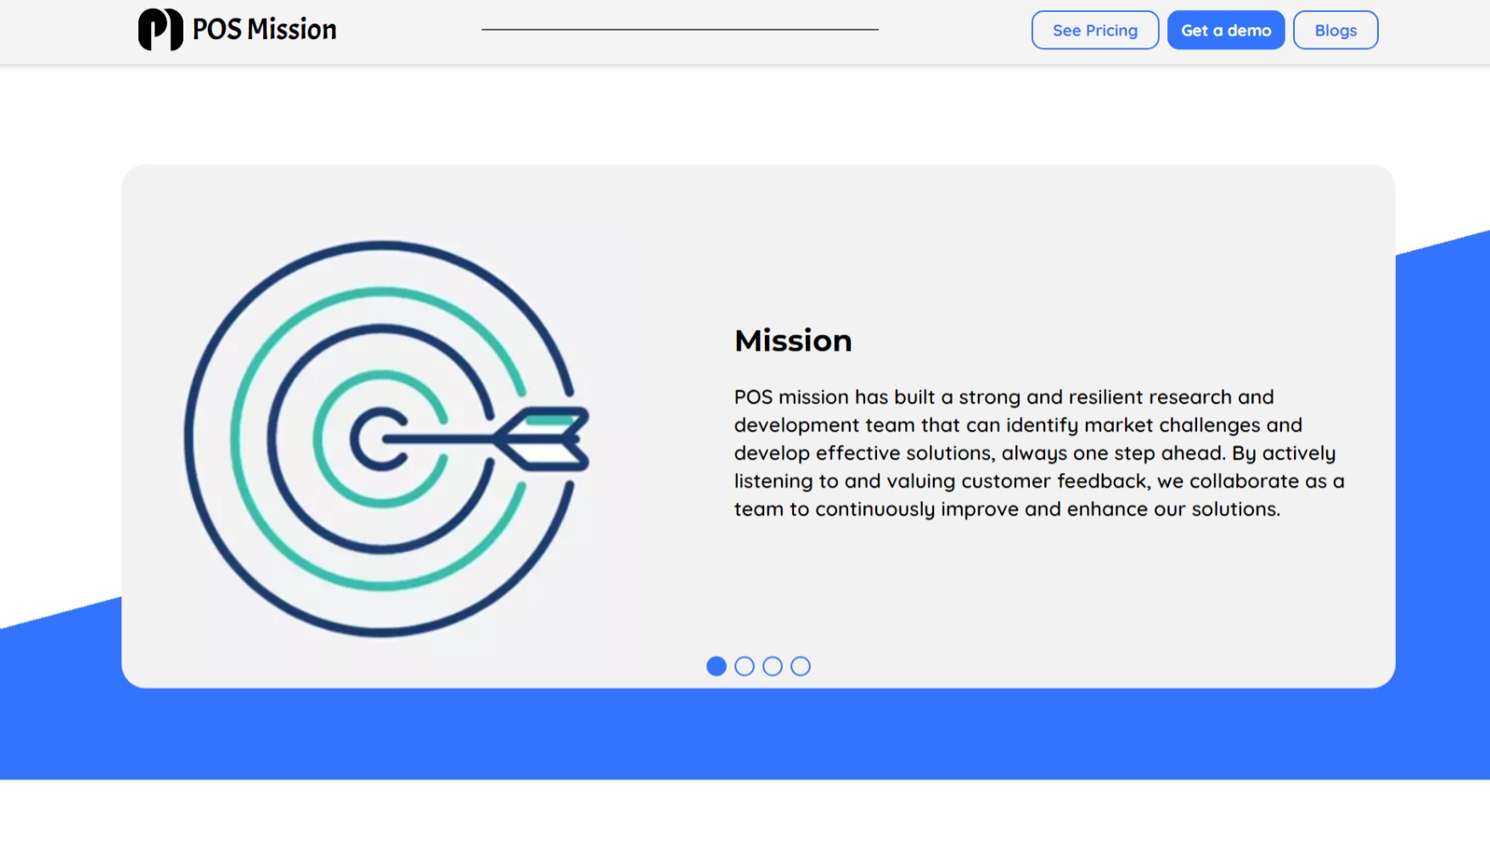Jump to the third carousel slide dot

pyautogui.click(x=773, y=667)
